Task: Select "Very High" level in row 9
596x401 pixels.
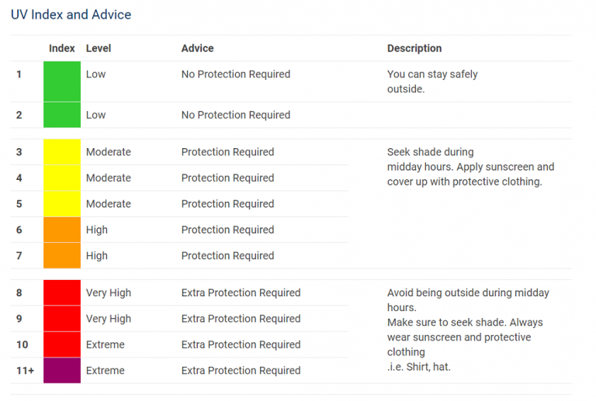Action: point(109,319)
